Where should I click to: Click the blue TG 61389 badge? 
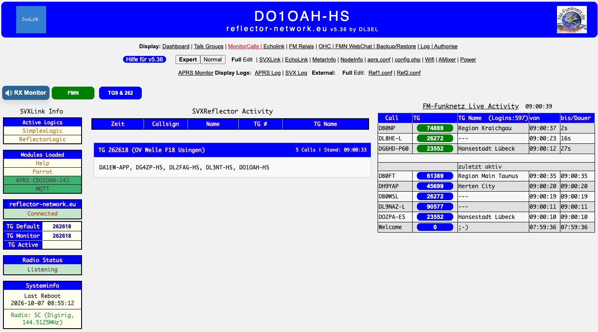point(434,176)
